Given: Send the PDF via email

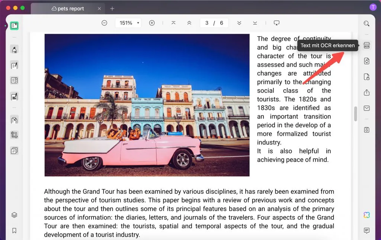Looking at the screenshot, I should (x=366, y=108).
